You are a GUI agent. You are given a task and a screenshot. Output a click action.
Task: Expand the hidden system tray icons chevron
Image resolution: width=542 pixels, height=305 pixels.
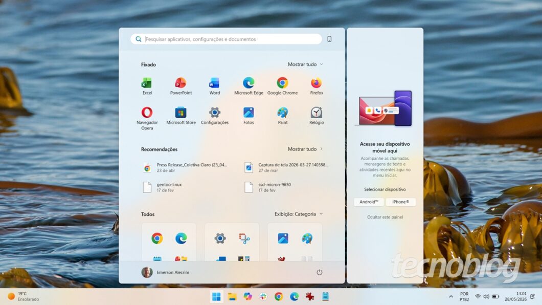pyautogui.click(x=451, y=297)
